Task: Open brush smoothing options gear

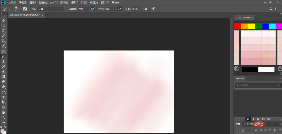Action: (146, 9)
